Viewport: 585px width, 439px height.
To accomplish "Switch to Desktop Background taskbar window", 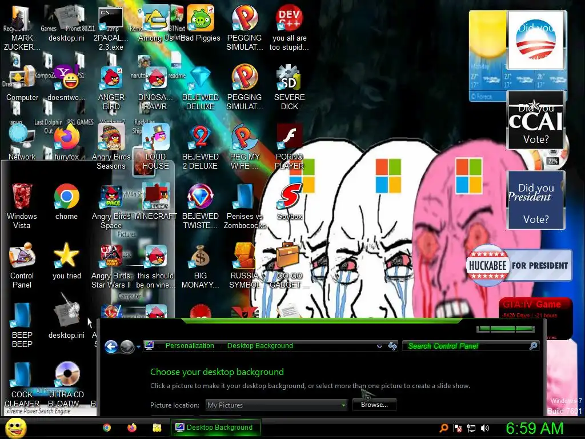I will (x=215, y=428).
